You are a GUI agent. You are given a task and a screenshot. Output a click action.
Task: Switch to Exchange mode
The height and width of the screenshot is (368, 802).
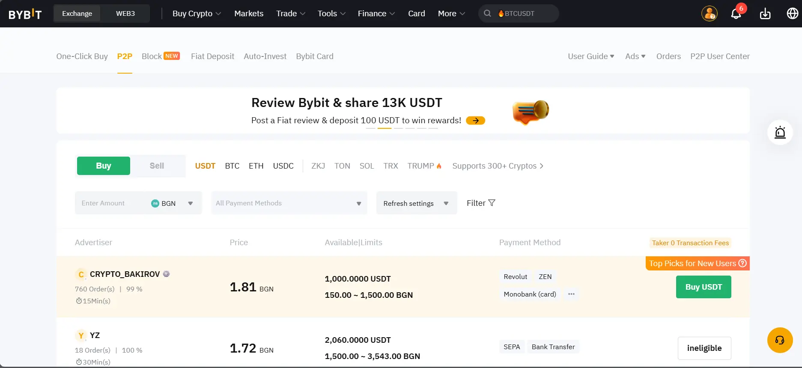[77, 14]
